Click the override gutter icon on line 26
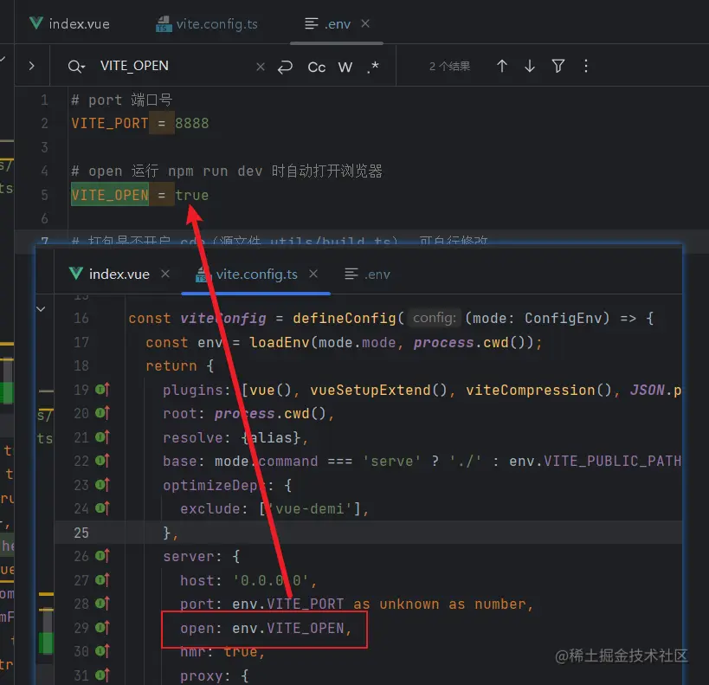The height and width of the screenshot is (685, 709). [103, 556]
